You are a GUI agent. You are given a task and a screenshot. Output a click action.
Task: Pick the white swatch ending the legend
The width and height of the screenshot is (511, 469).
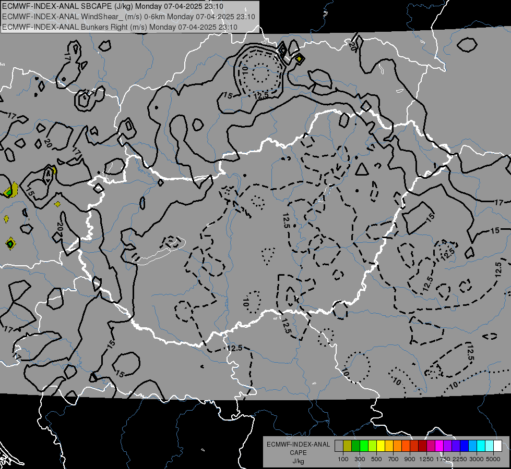click(x=497, y=446)
